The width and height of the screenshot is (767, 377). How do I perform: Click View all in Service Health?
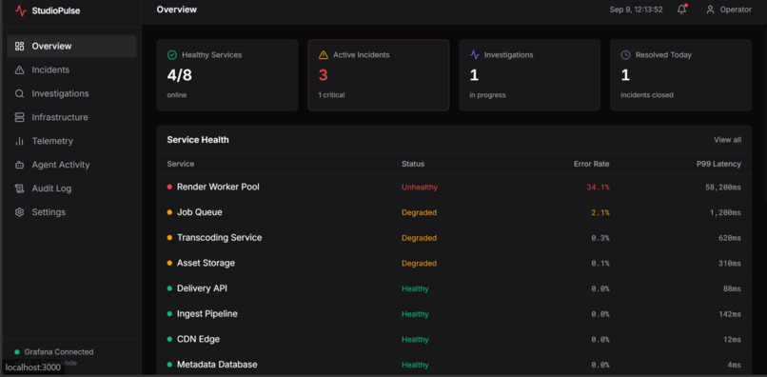pos(727,140)
